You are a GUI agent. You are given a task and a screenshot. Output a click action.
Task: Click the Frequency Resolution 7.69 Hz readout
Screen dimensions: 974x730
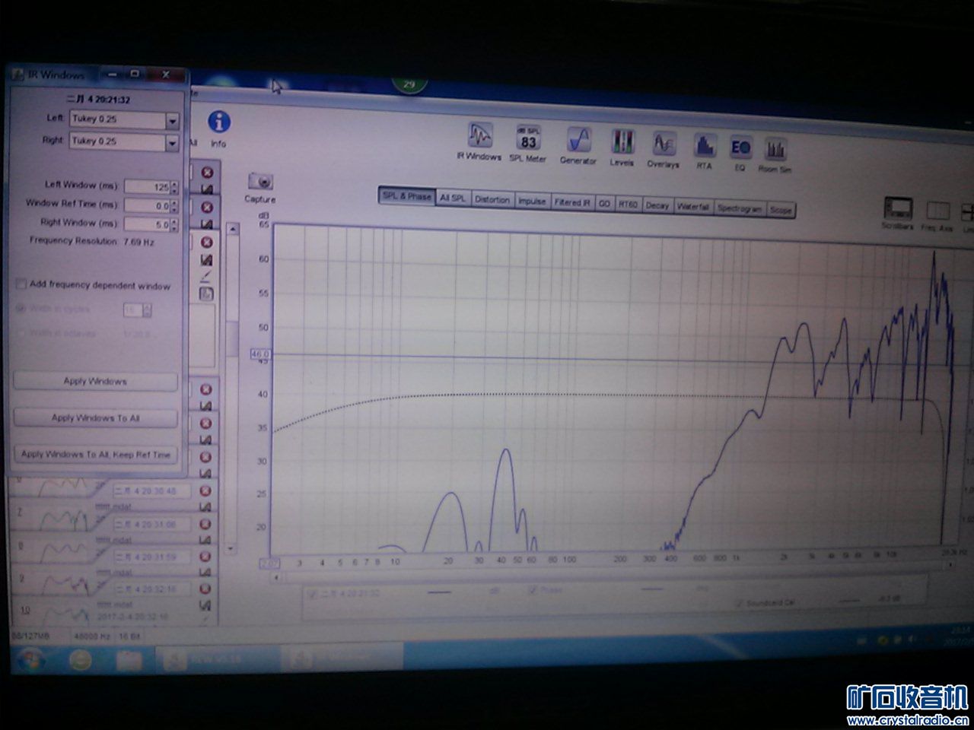click(x=91, y=242)
